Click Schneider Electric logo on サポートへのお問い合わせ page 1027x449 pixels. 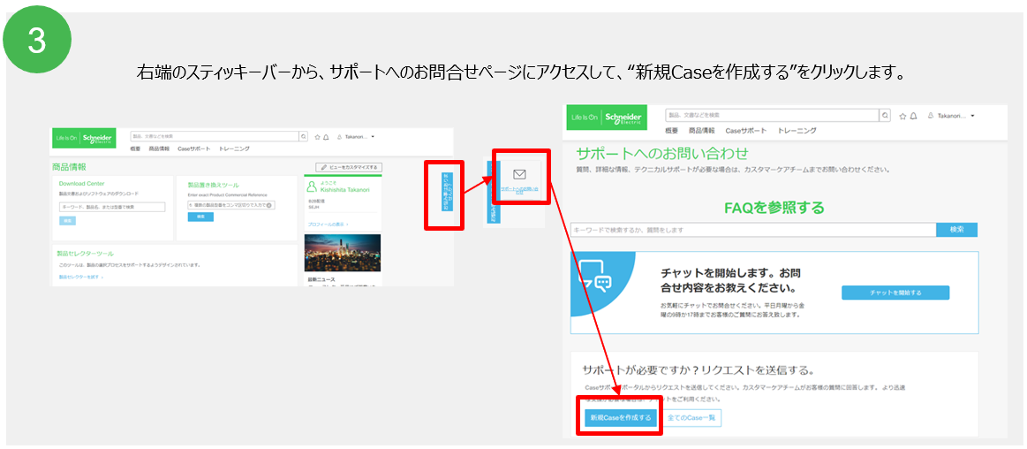[607, 118]
